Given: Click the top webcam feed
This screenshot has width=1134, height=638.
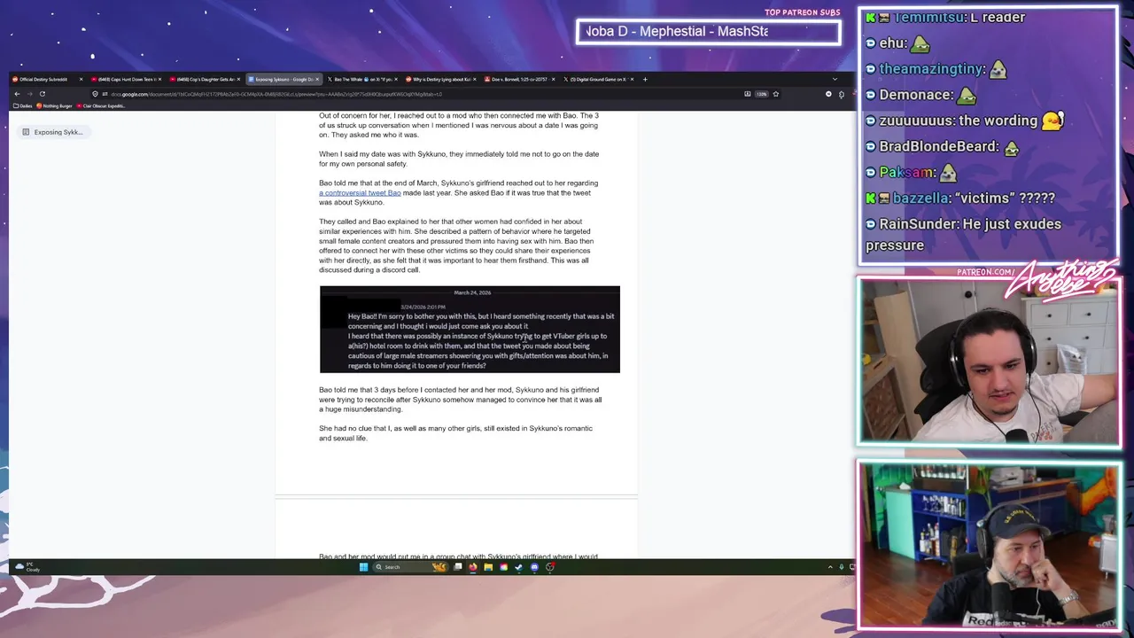Looking at the screenshot, I should tap(989, 363).
